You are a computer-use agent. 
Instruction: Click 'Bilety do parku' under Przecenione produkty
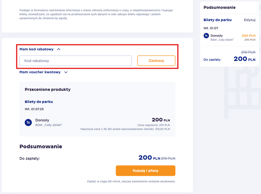pyautogui.click(x=39, y=102)
